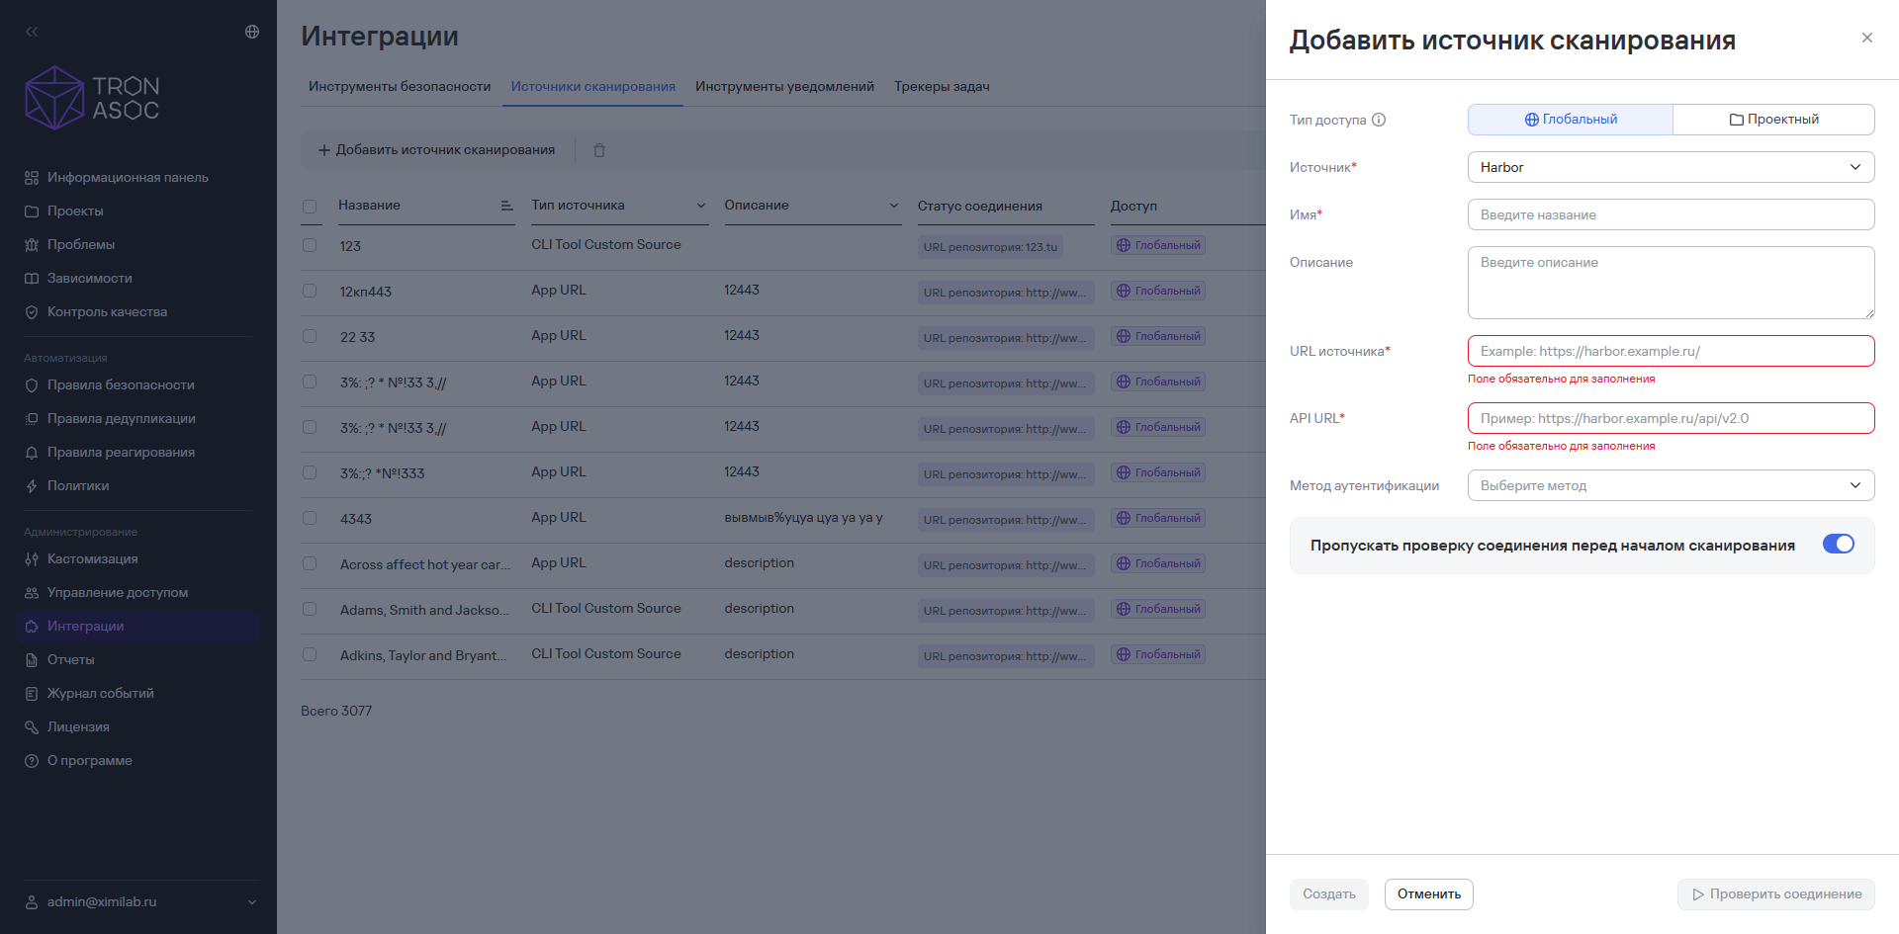Click the trash delete icon in toolbar
The width and height of the screenshot is (1899, 934).
click(599, 150)
